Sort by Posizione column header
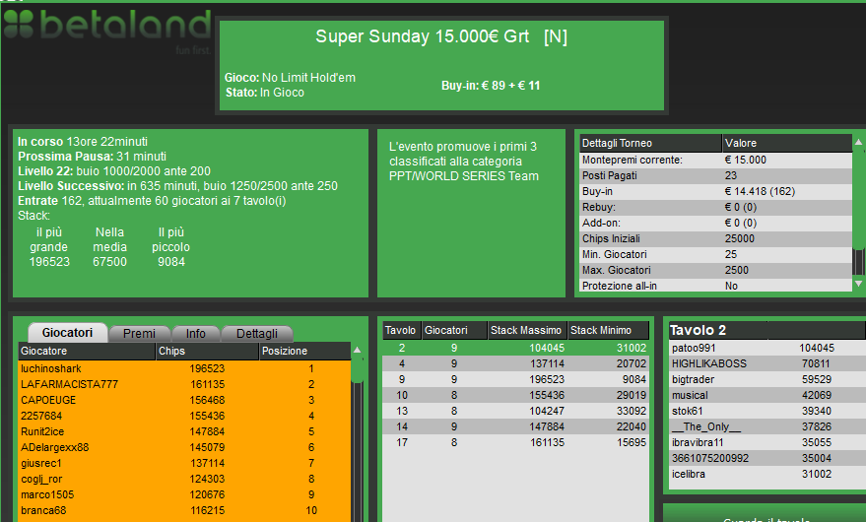The image size is (866, 522). [304, 351]
